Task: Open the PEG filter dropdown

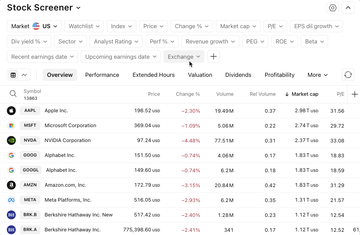Action: [x=255, y=41]
